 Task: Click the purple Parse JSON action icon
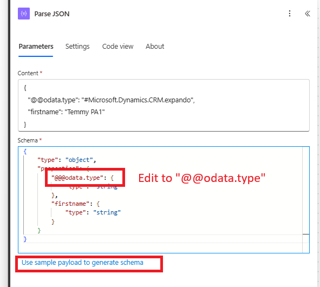24,14
